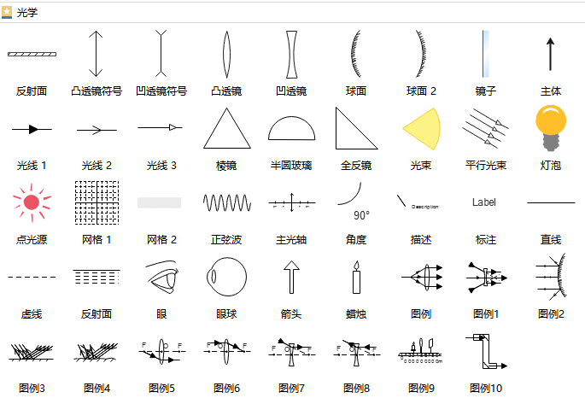Pick the 光线 1 ray symbol
Viewport: 585px width, 398px height.
coord(32,129)
